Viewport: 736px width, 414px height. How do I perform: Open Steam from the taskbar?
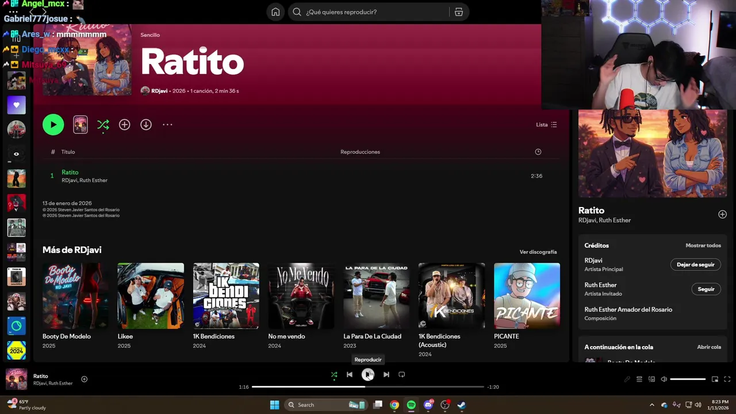pyautogui.click(x=461, y=405)
